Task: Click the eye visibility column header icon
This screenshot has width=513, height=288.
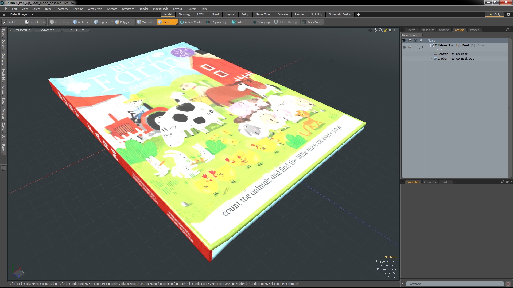Action: pyautogui.click(x=404, y=41)
